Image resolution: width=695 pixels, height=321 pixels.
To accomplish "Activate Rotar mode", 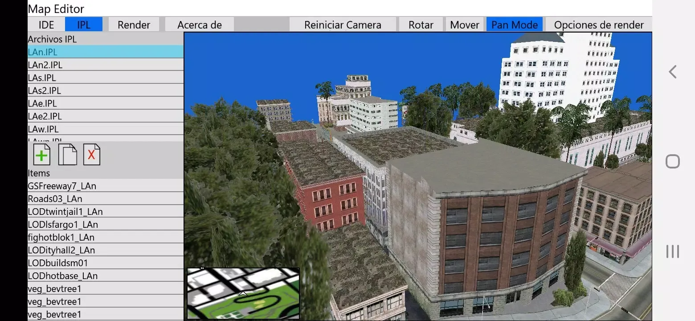I will tap(421, 25).
